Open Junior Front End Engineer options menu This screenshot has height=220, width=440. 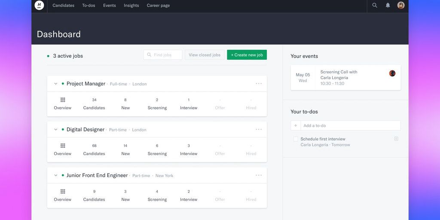tap(258, 175)
